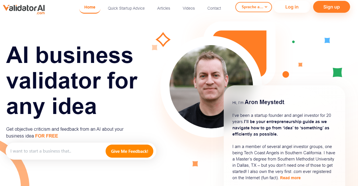Click the blue square sparkle shape

coord(327,40)
